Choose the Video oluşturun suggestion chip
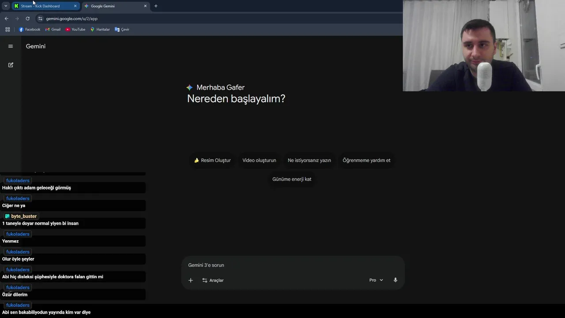Image resolution: width=565 pixels, height=318 pixels. 259,160
